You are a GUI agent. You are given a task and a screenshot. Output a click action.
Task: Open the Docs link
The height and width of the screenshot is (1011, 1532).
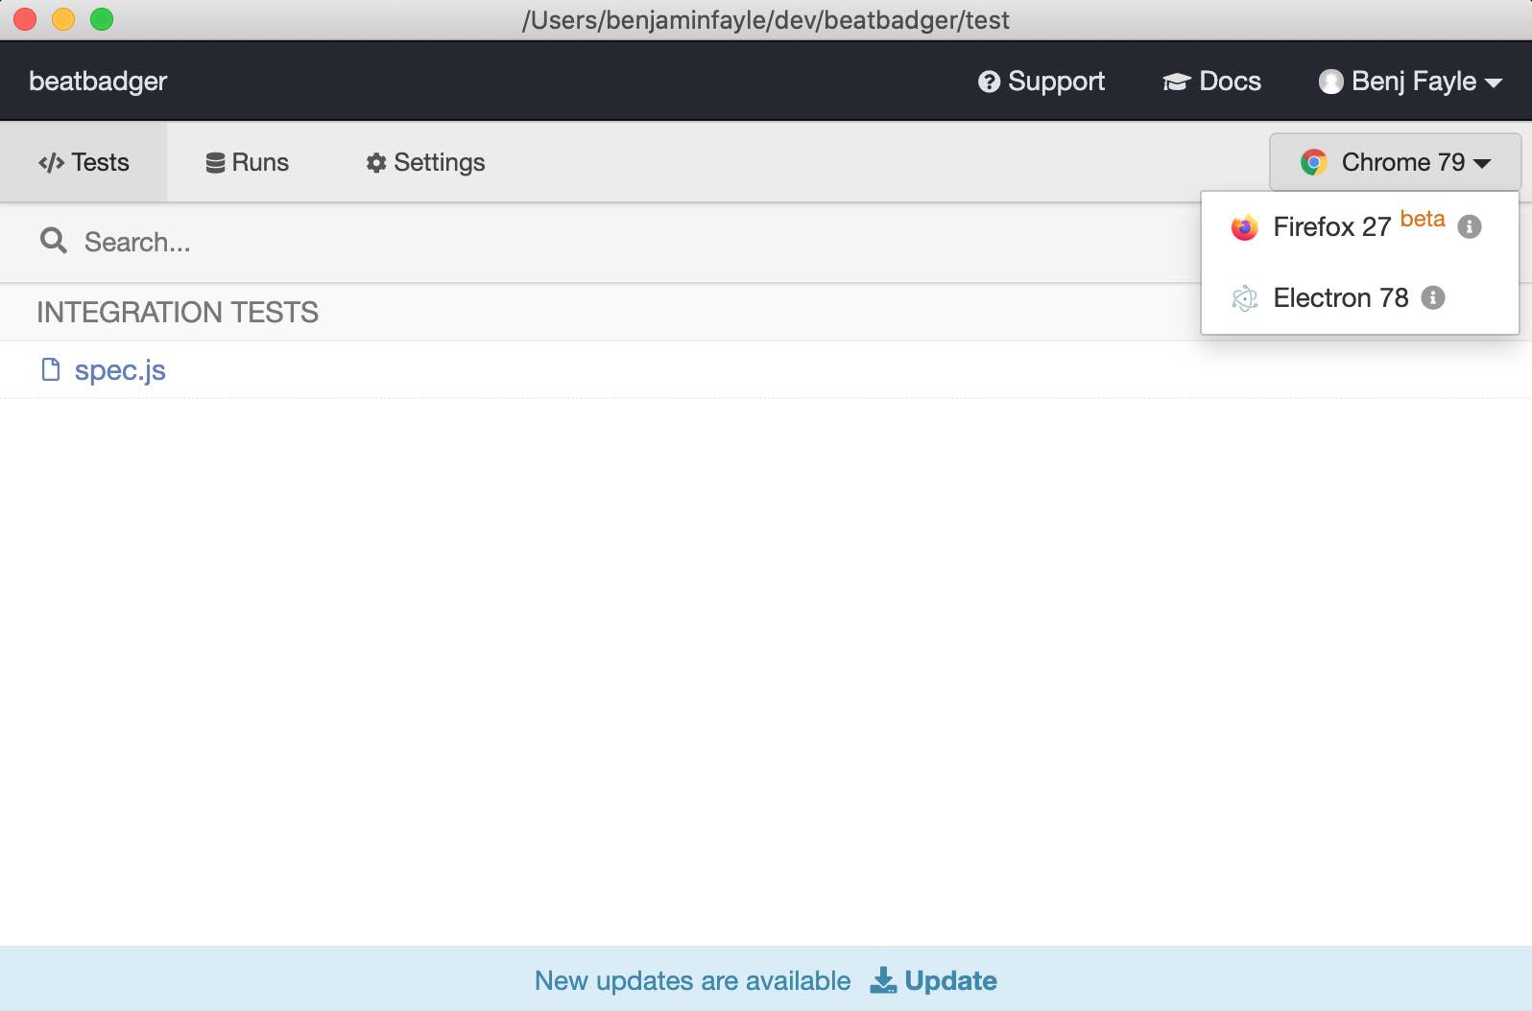[x=1211, y=82]
